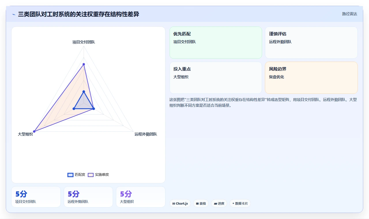369x219 pixels.
Task: Click the 表格 chip
Action: (201, 203)
